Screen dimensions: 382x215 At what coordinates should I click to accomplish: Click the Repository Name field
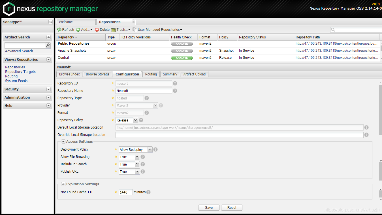pyautogui.click(x=144, y=91)
